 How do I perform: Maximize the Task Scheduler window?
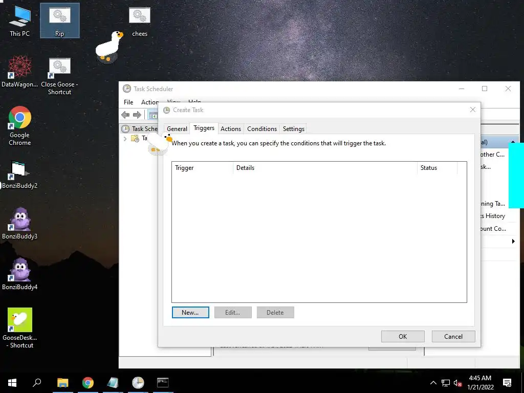[x=485, y=89]
